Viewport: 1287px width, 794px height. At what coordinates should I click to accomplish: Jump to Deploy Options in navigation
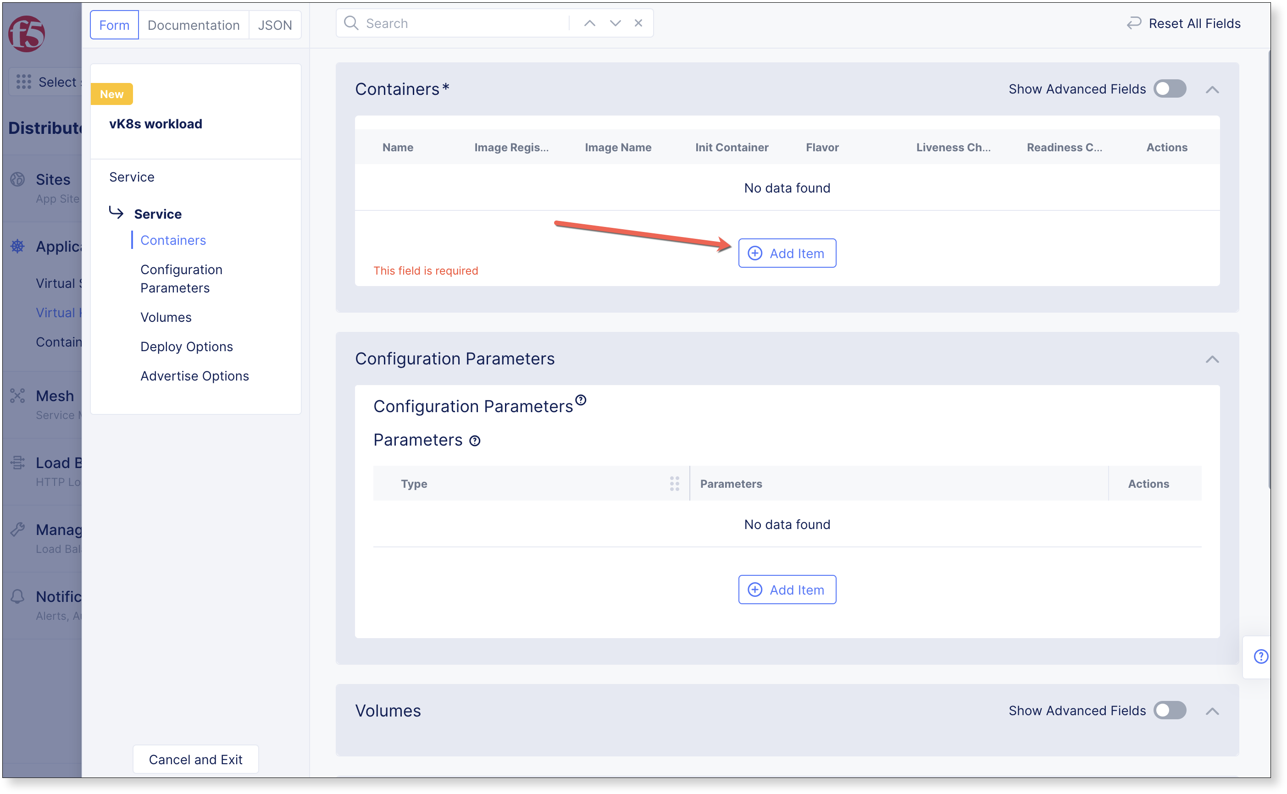[x=187, y=347]
